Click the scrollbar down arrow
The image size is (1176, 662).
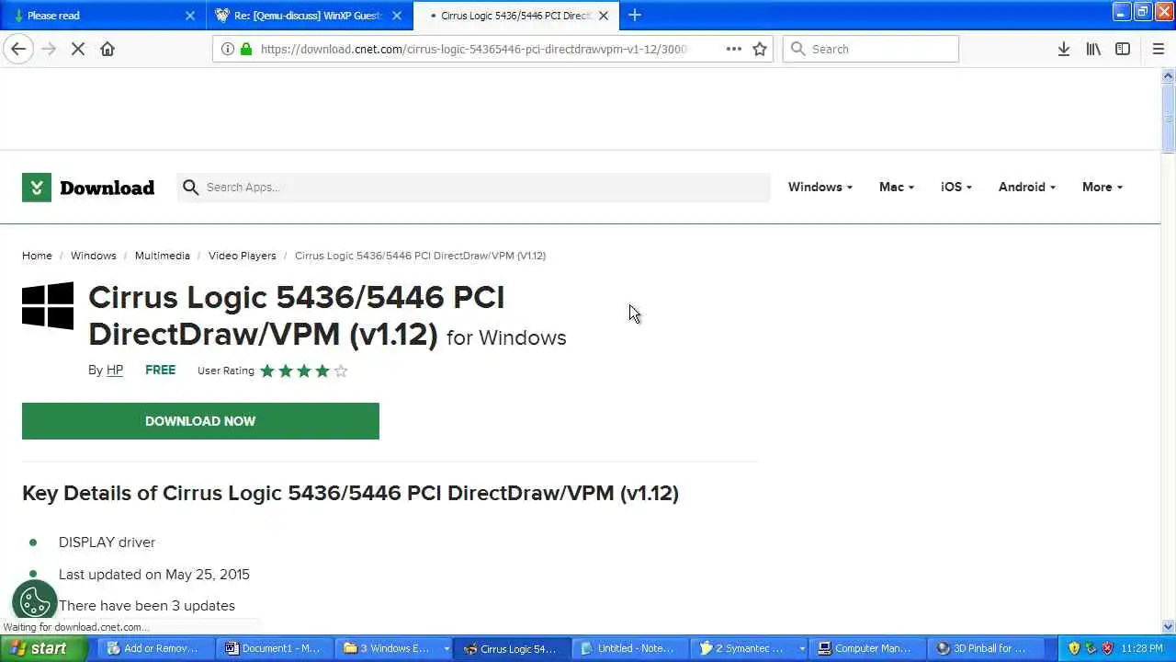1168,627
